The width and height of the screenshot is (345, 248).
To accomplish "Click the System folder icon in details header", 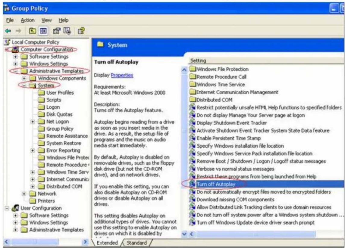I will point(101,45).
